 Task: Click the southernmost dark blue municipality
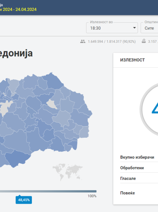click(17, 159)
